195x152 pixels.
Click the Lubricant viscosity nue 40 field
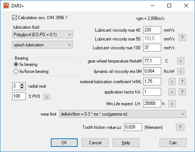tap(152, 30)
